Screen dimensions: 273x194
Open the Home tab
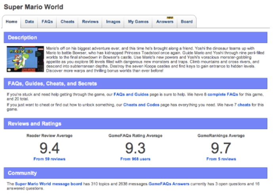point(11,22)
